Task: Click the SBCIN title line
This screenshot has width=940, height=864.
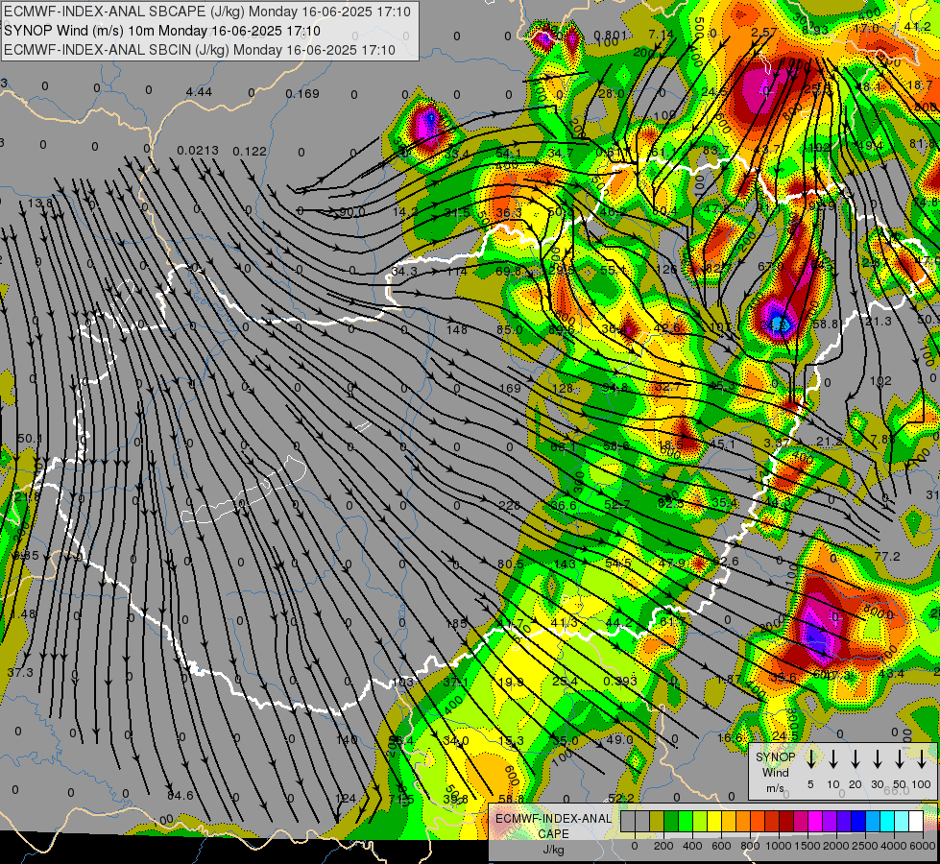Action: coord(200,50)
